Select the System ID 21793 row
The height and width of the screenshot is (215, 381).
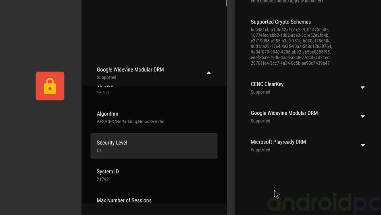click(154, 175)
